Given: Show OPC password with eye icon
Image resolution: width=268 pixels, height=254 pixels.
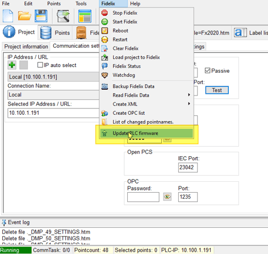Looking at the screenshot, I should [x=167, y=197].
